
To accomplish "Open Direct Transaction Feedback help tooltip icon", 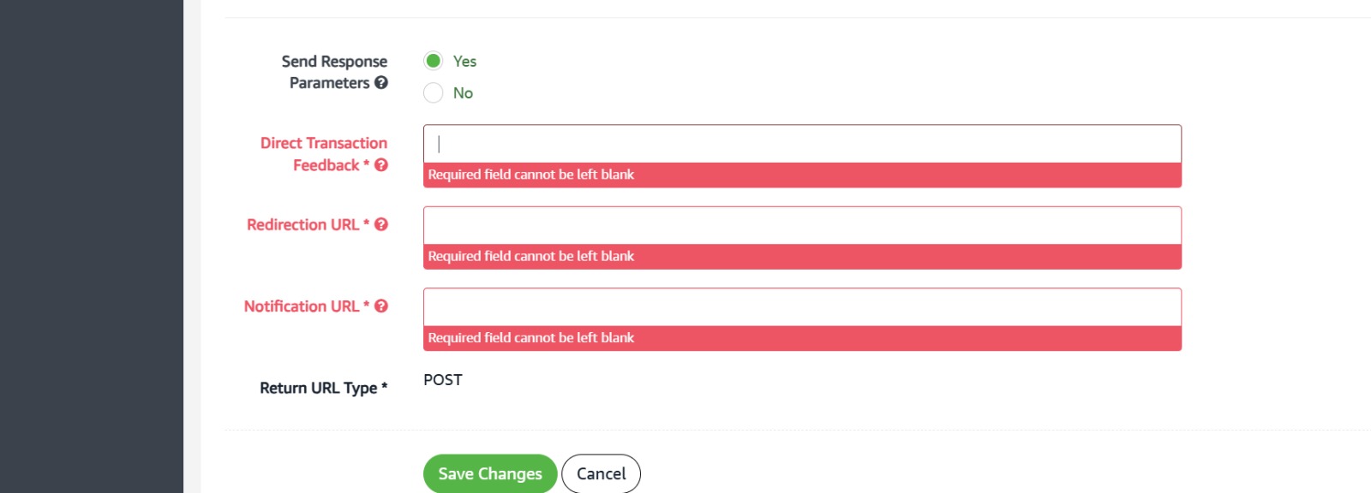I will click(381, 165).
